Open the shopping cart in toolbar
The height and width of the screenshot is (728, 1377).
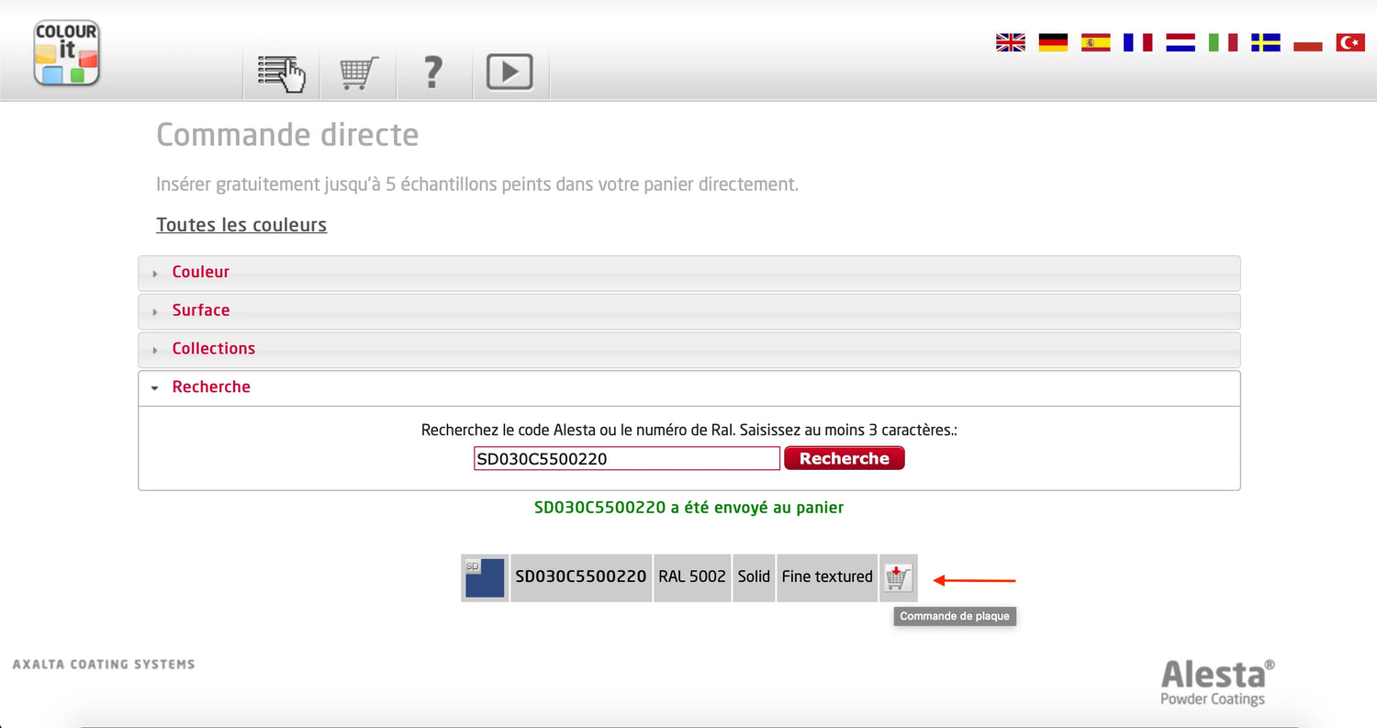[x=358, y=73]
